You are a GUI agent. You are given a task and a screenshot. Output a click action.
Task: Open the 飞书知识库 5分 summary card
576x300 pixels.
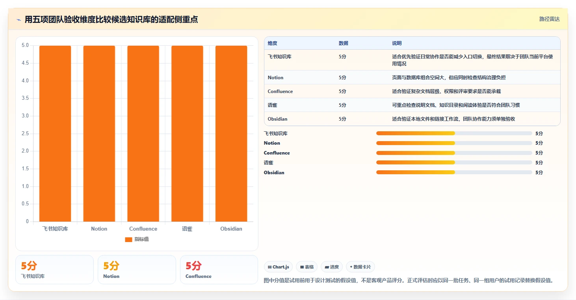(x=54, y=270)
